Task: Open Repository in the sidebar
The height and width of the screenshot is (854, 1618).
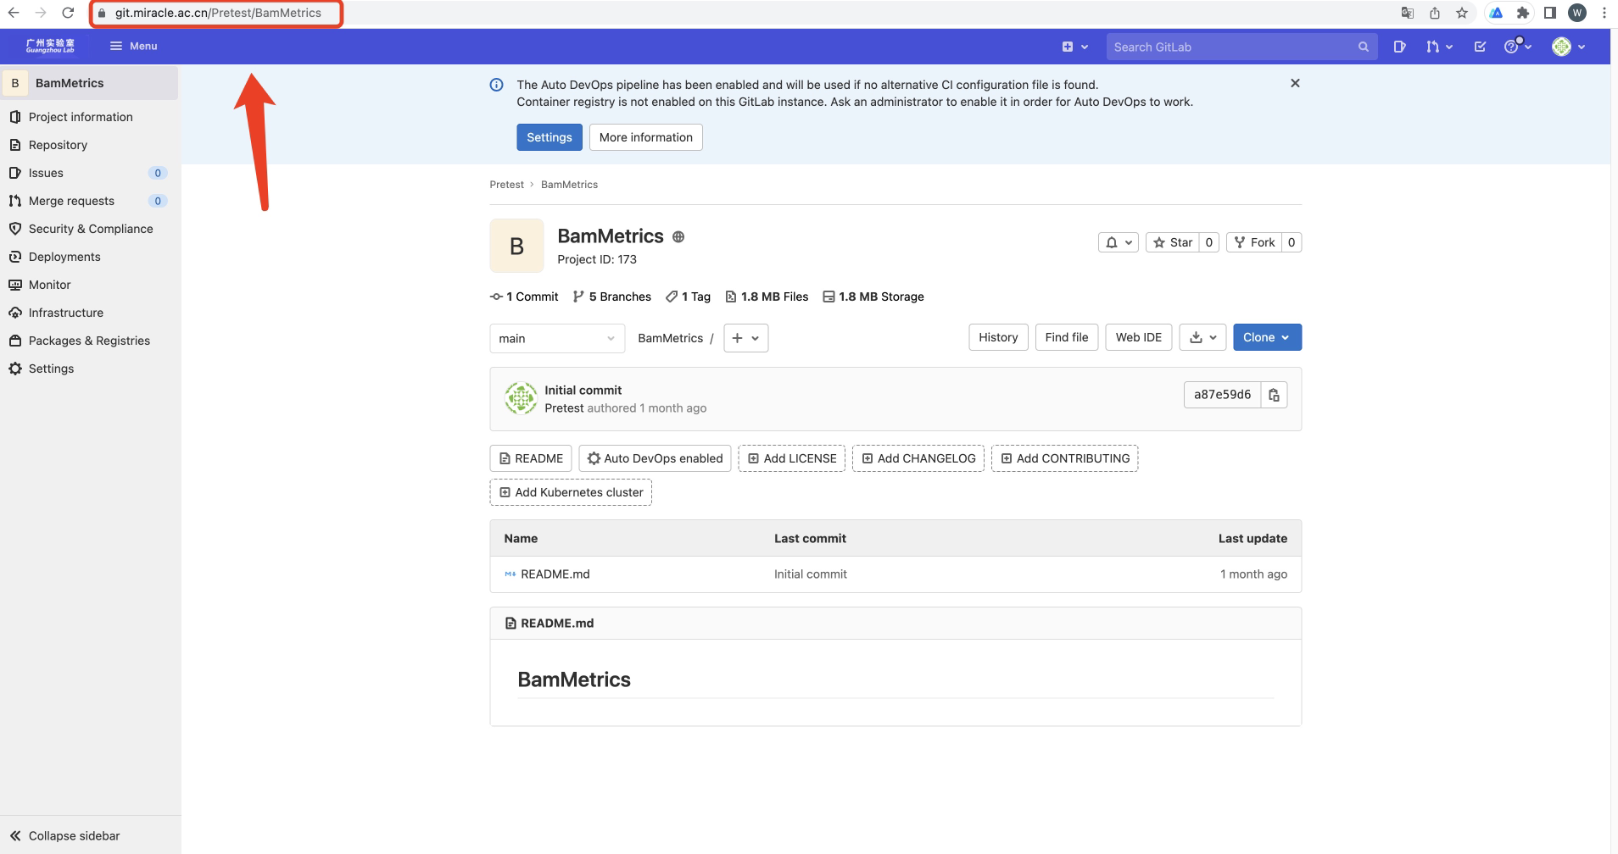Action: coord(58,145)
